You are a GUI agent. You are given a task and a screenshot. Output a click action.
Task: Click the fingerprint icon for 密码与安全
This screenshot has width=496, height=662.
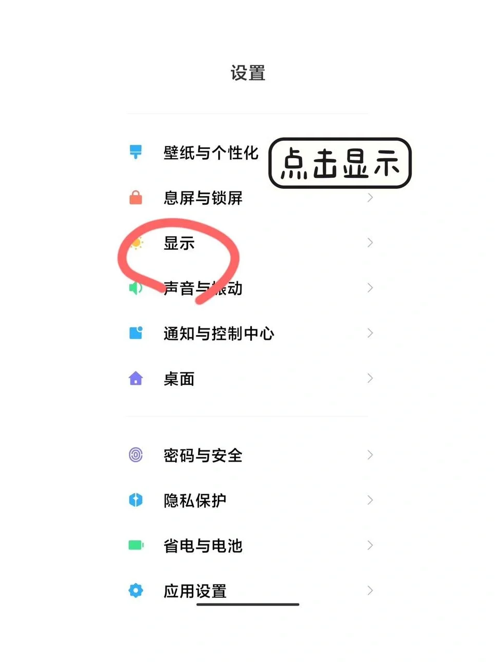(x=136, y=455)
